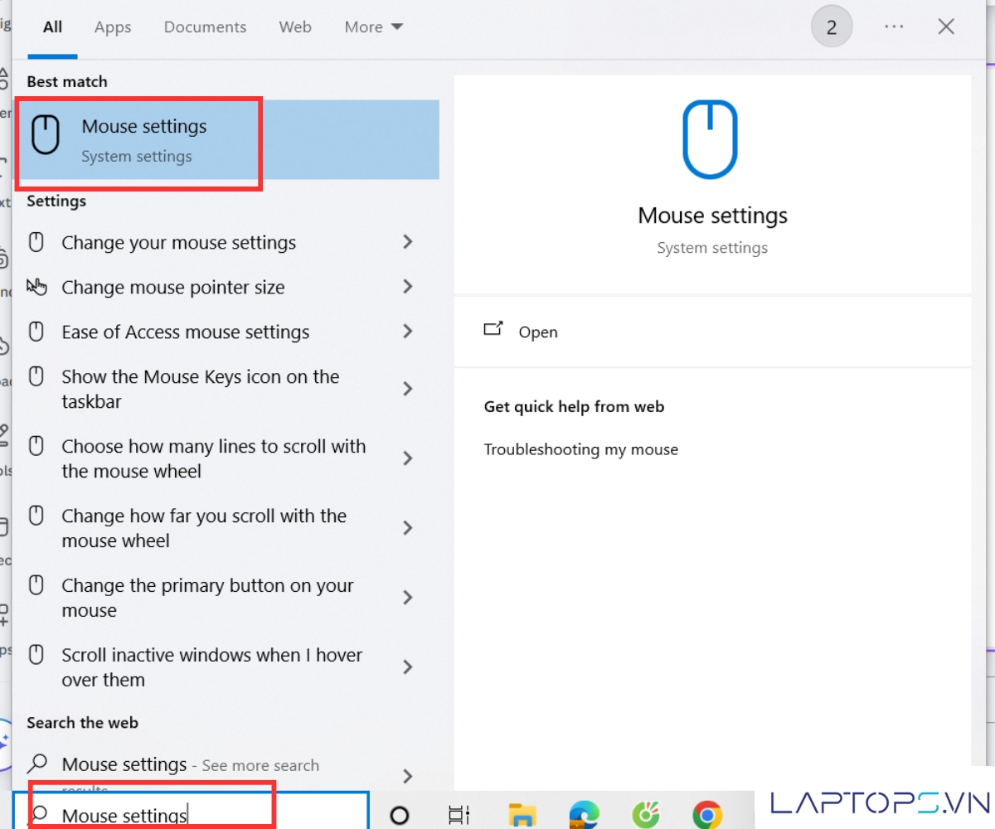Screen dimensions: 995x829
Task: Select Scroll inactive windows when I hover result
Action: (211, 667)
